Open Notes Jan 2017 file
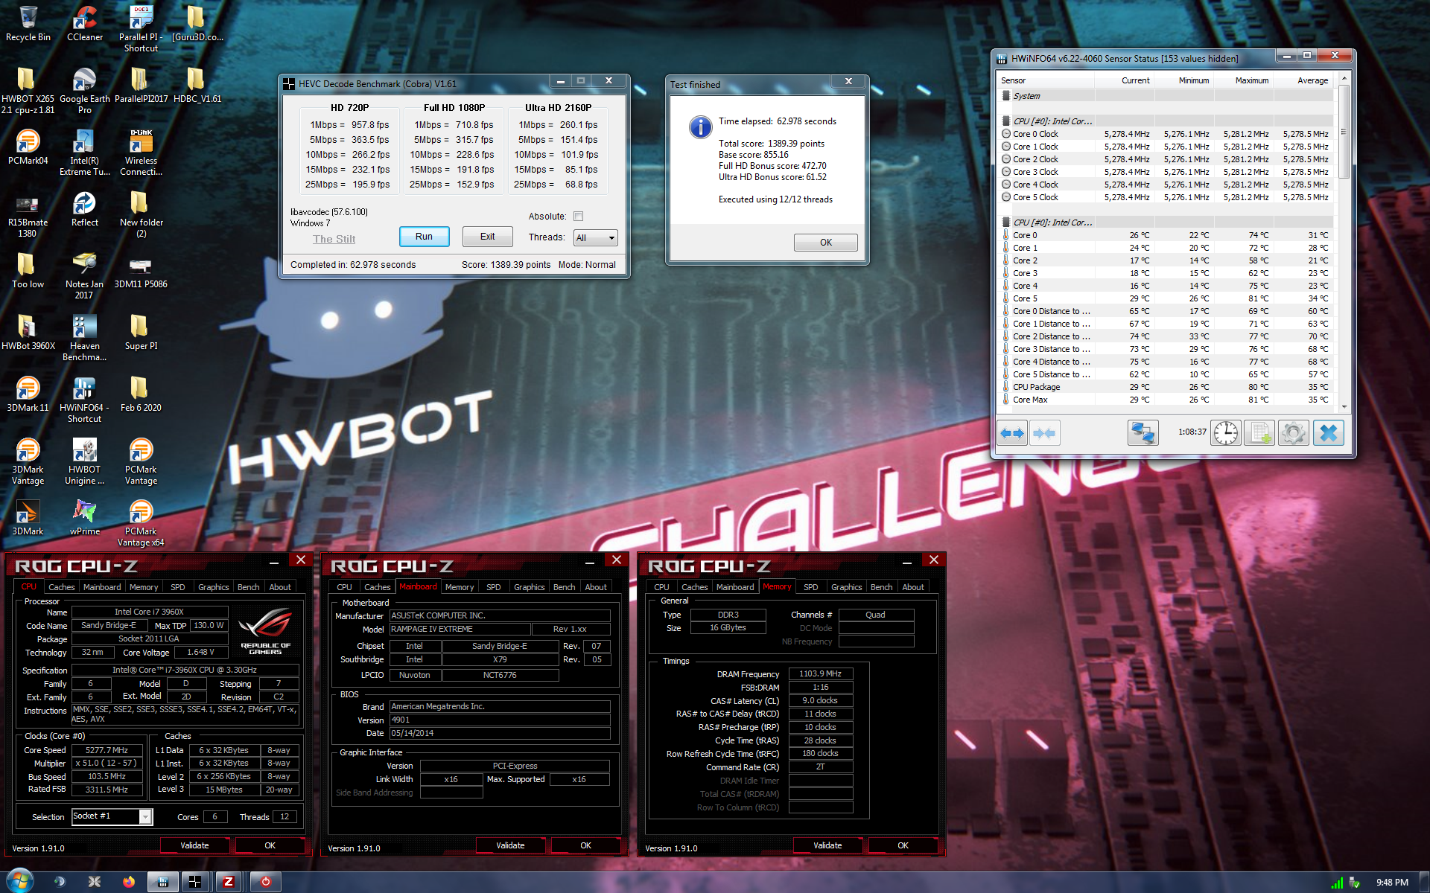 point(85,276)
